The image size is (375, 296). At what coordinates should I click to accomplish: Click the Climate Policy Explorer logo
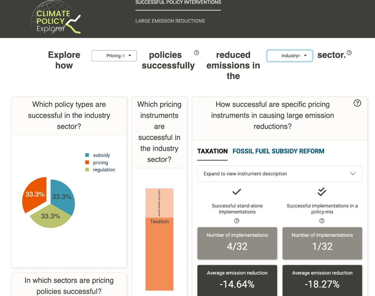click(56, 17)
